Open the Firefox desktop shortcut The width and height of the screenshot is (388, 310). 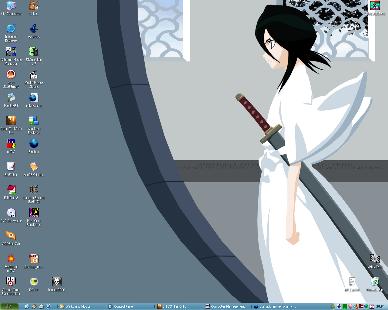34,146
